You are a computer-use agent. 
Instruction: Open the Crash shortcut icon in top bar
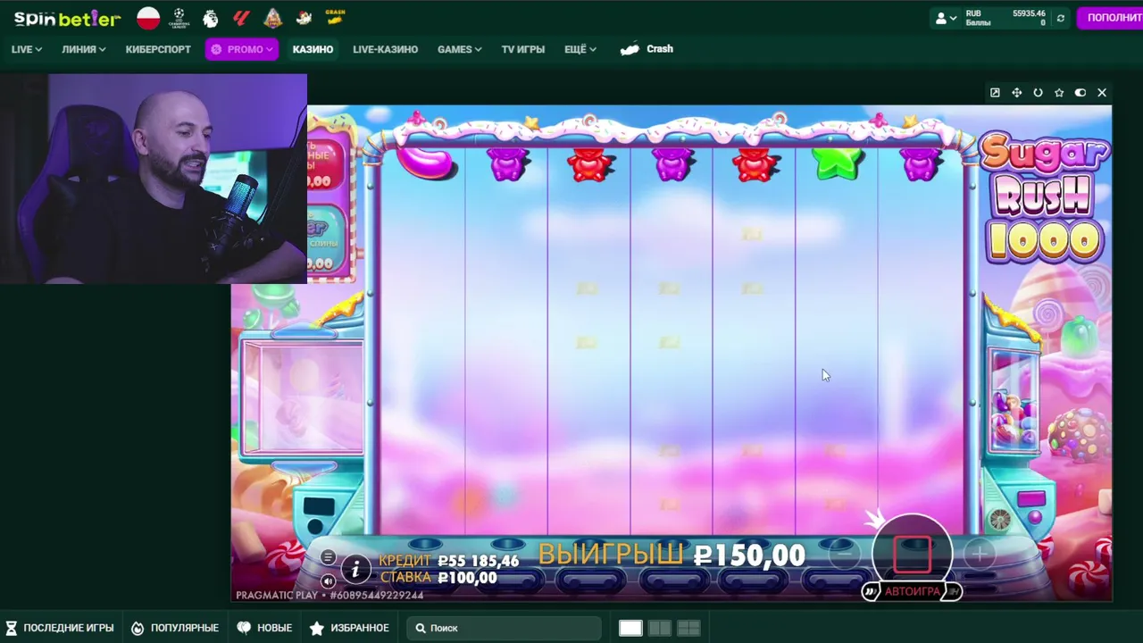[x=335, y=17]
